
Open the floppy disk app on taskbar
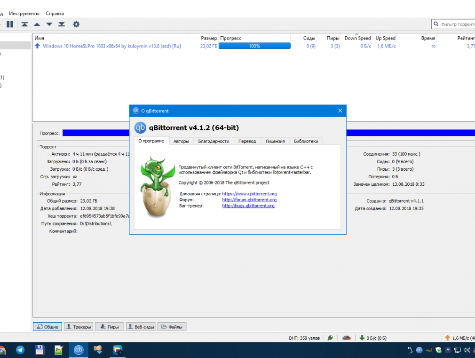[40, 350]
